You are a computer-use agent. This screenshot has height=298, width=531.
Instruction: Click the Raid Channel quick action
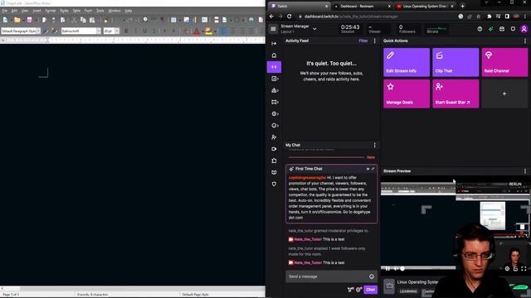(504, 62)
